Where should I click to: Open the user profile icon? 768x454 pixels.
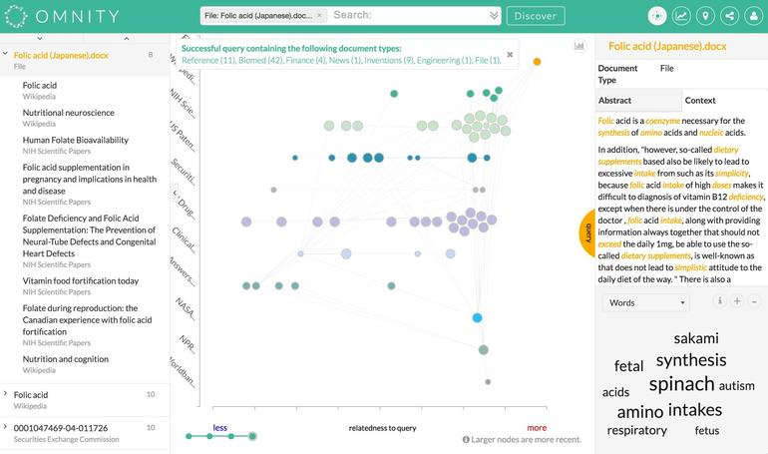[753, 16]
